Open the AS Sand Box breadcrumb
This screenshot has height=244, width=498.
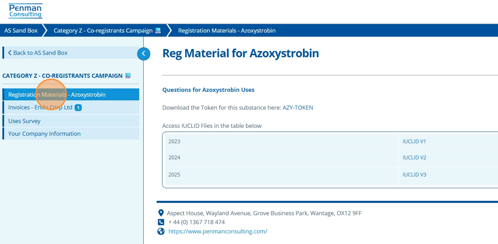pyautogui.click(x=21, y=31)
